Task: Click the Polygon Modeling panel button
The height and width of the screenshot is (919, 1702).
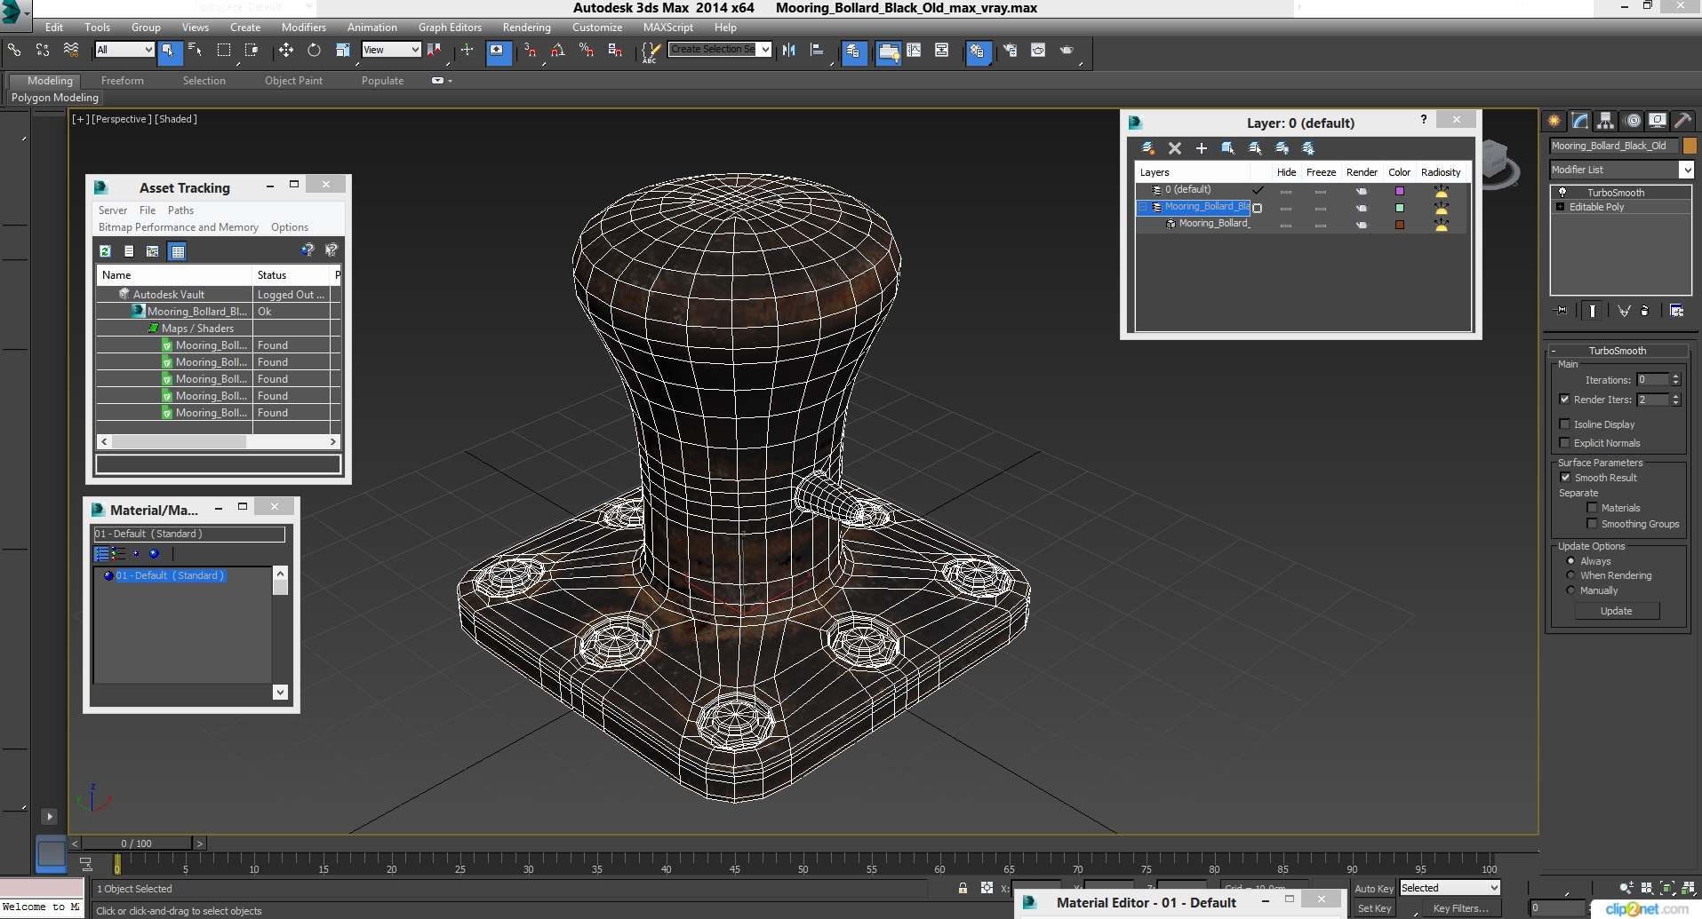Action: click(55, 98)
